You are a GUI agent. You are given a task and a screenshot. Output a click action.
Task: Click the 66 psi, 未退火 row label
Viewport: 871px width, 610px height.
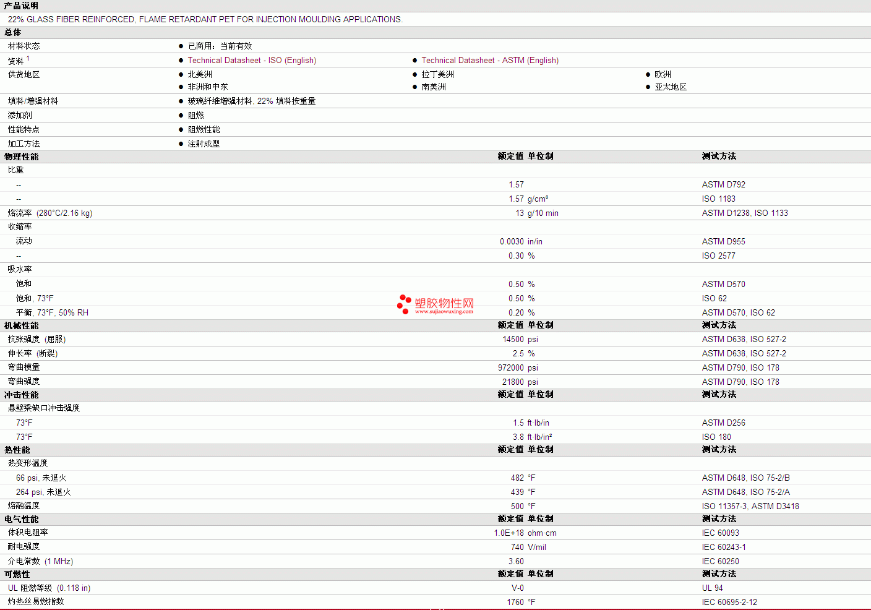click(x=41, y=478)
